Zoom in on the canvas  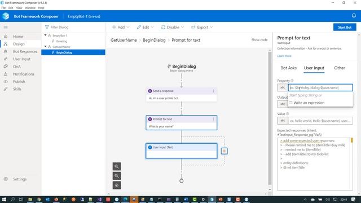(117, 166)
